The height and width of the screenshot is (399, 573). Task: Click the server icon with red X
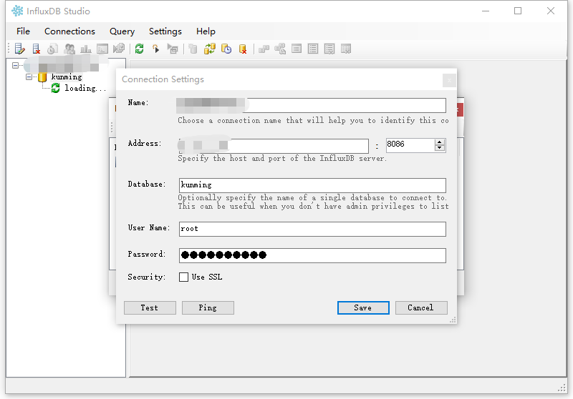coord(37,49)
